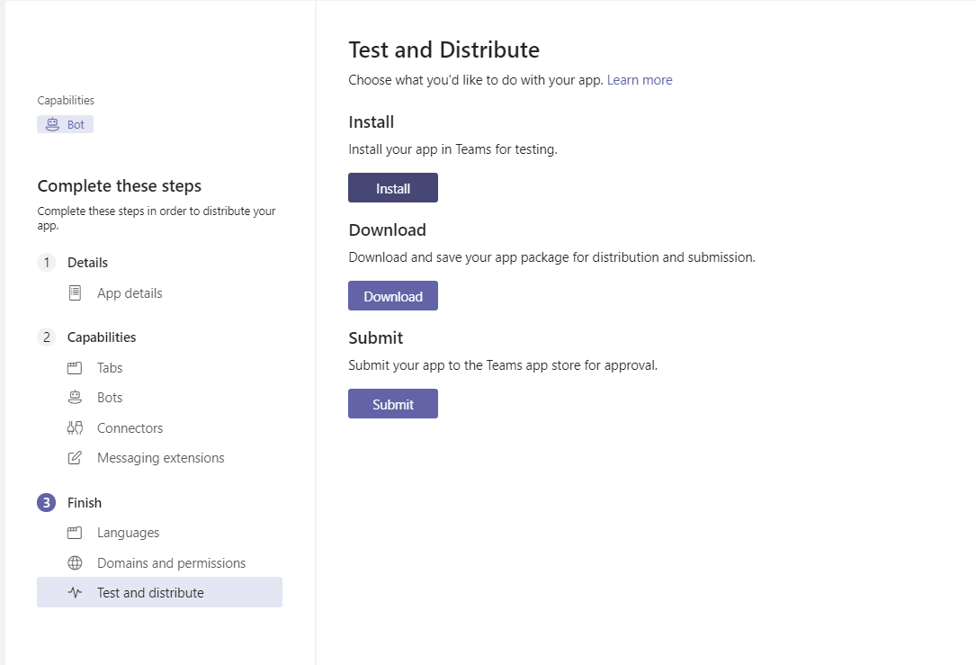Click the globe icon for Domains and permissions

76,563
